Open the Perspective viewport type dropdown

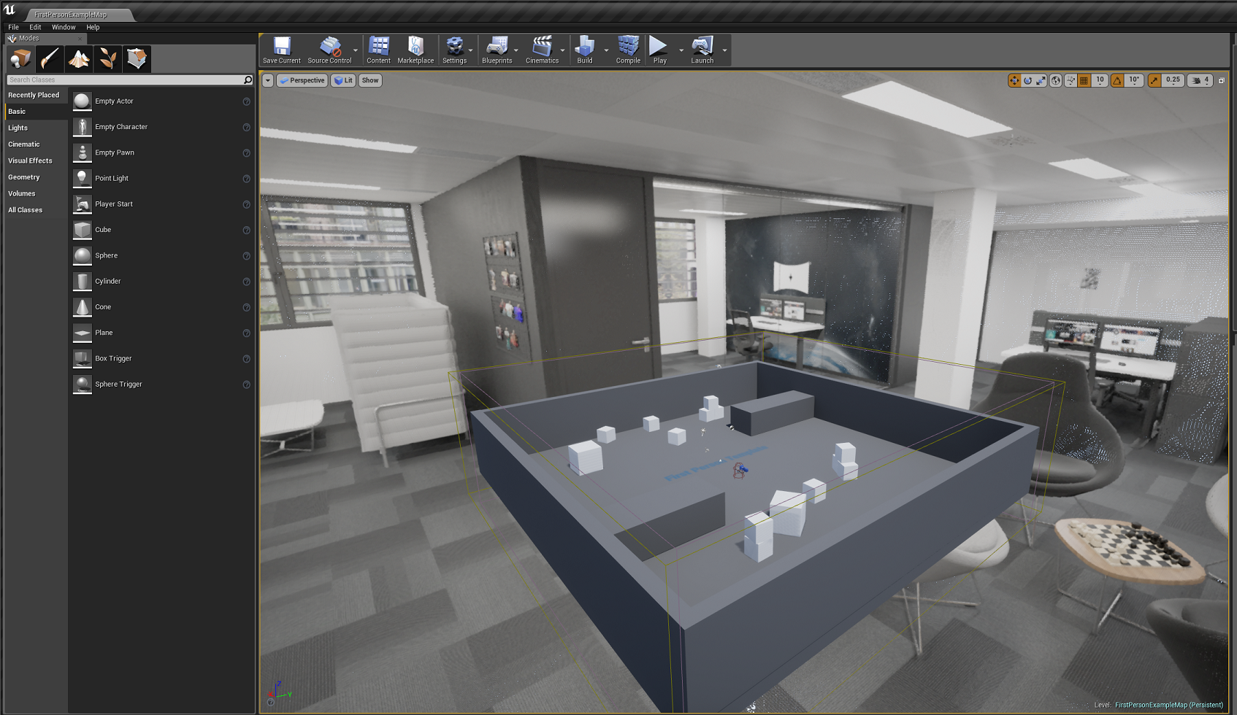point(302,80)
